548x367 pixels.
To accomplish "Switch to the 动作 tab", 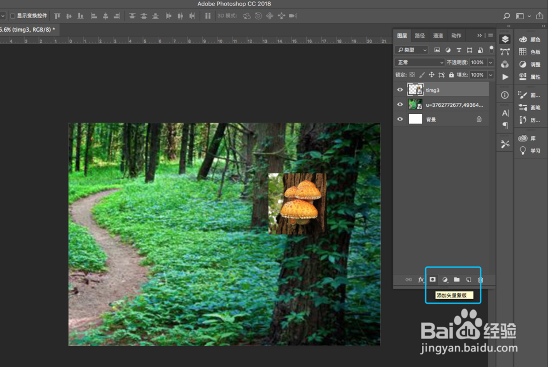I will pyautogui.click(x=456, y=36).
